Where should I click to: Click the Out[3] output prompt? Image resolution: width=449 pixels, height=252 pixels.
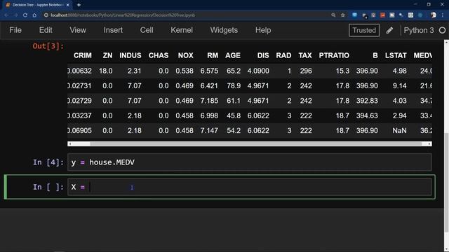(x=48, y=46)
